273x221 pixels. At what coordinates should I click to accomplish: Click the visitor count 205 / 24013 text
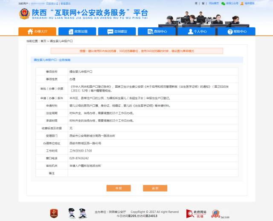click(x=137, y=216)
